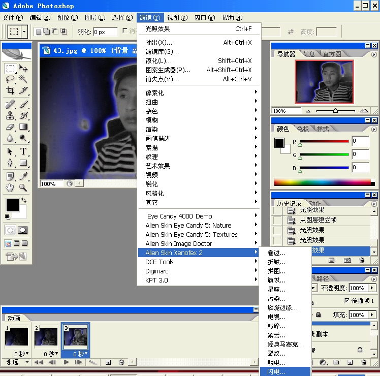Play the animation
This screenshot has height=376, width=380.
coord(66,362)
